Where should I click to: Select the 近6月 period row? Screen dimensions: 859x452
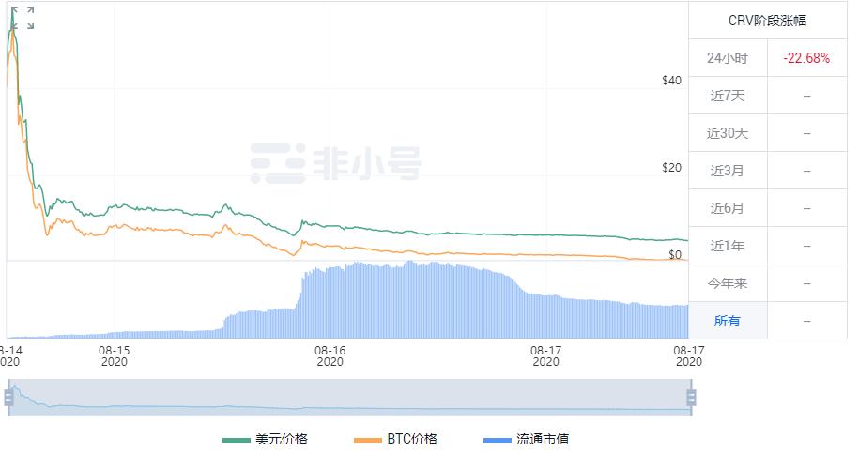(x=728, y=208)
